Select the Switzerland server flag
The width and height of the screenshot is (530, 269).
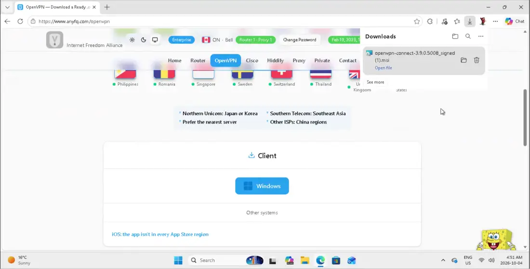281,74
